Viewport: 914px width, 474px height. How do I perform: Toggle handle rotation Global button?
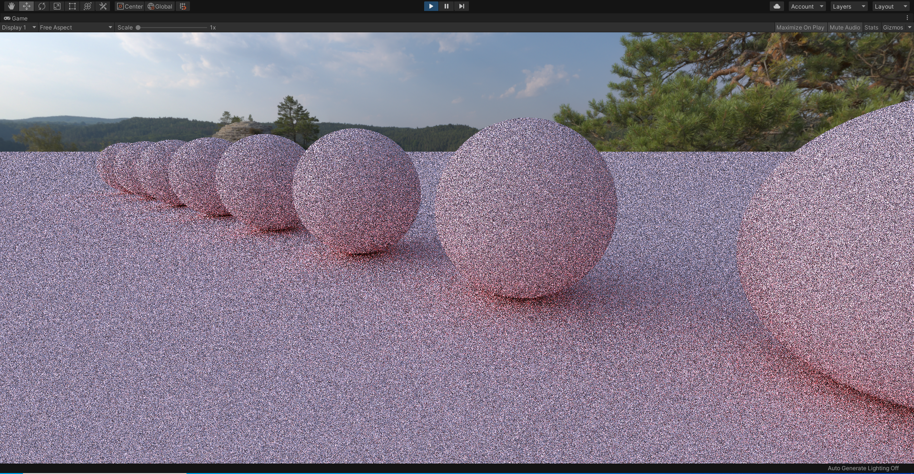(x=160, y=6)
